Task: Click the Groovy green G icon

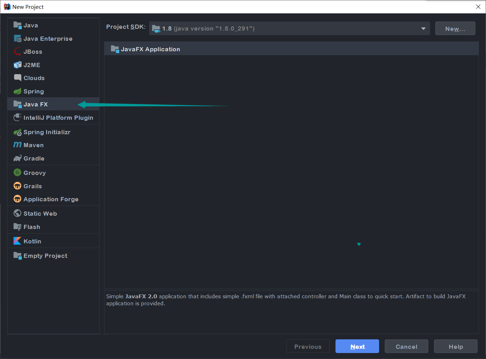Action: [x=17, y=172]
